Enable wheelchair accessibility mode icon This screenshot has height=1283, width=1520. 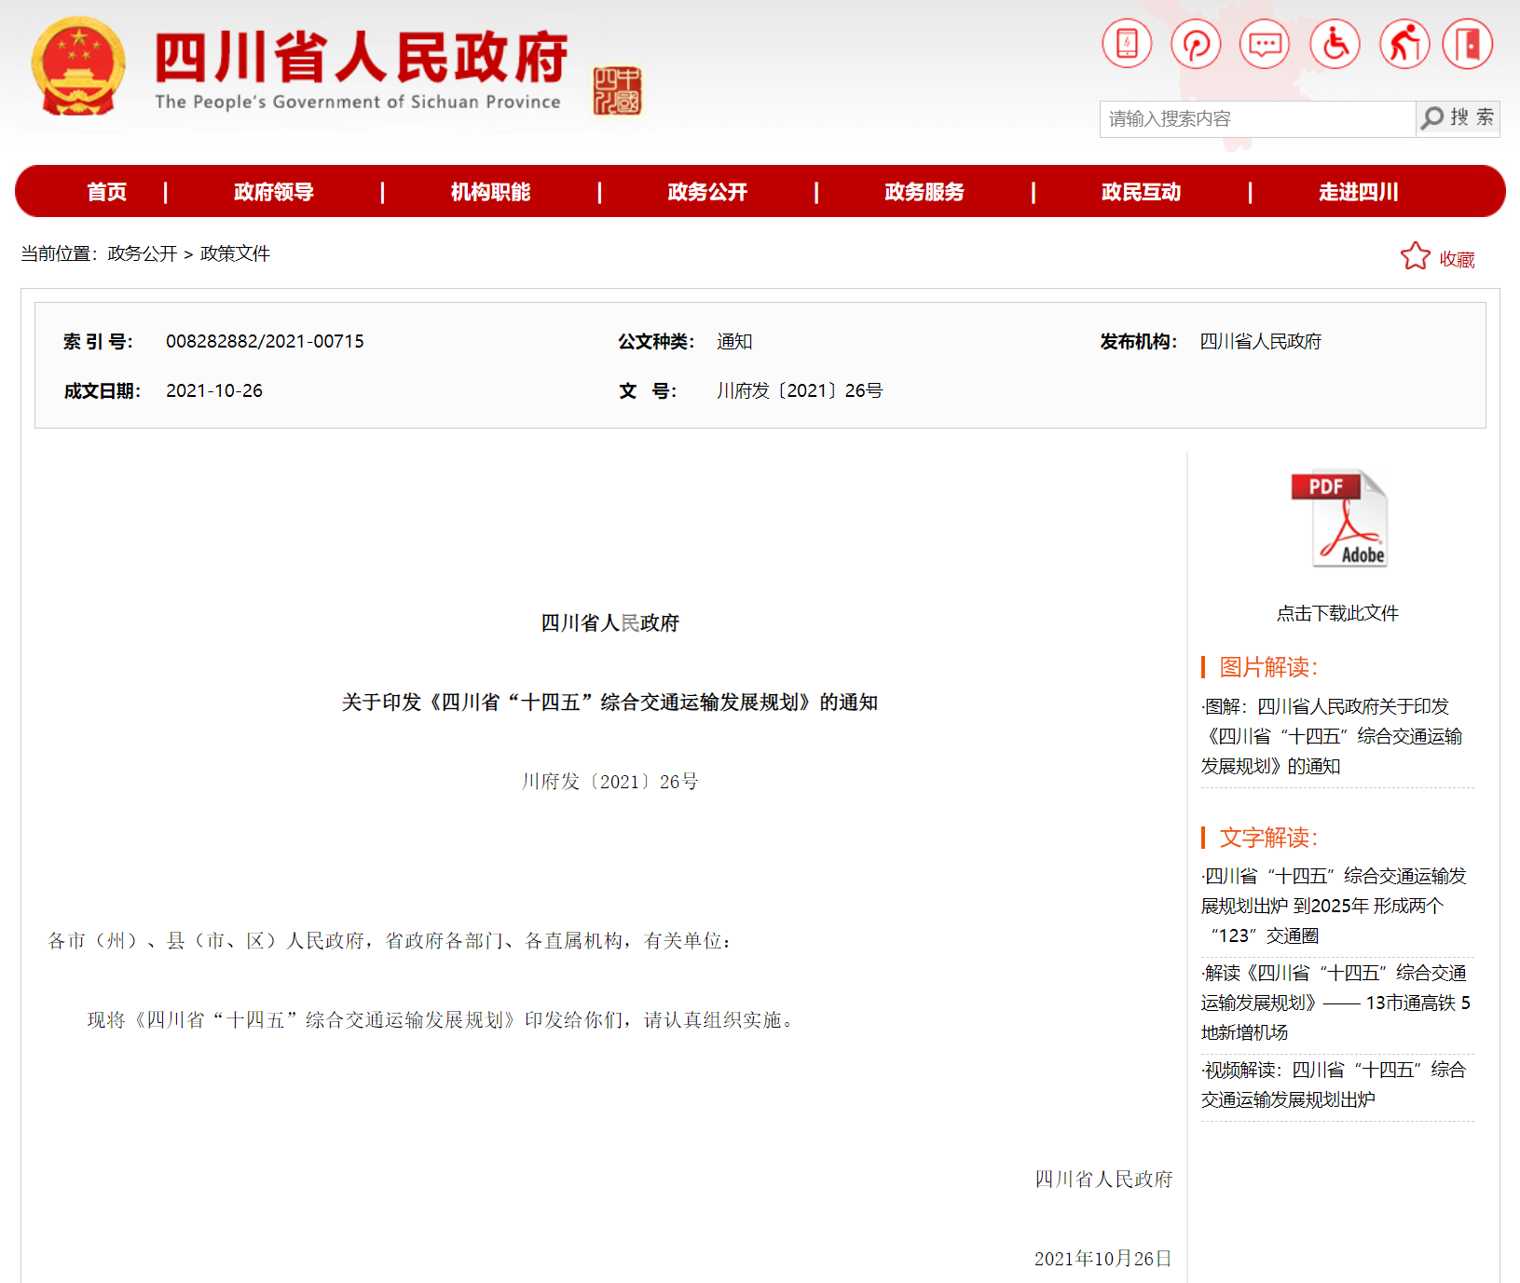coord(1335,44)
